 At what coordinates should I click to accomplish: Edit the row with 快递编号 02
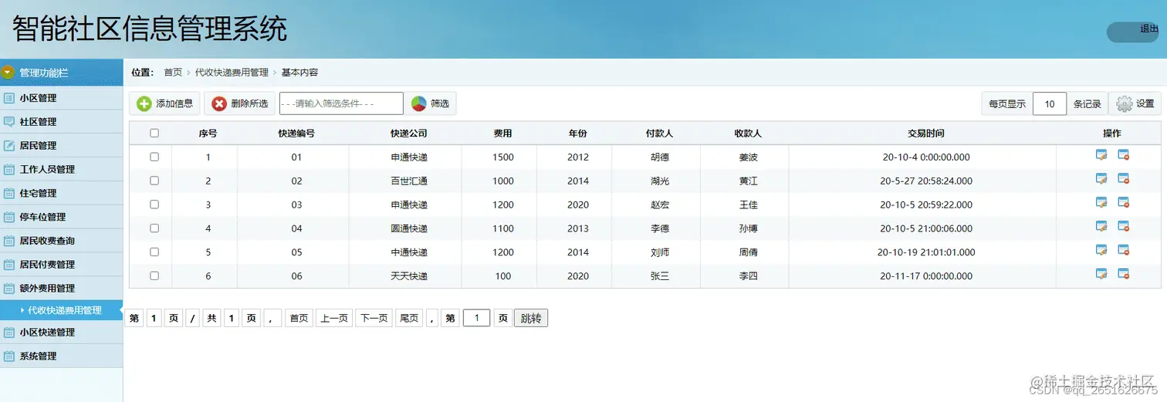(1101, 179)
